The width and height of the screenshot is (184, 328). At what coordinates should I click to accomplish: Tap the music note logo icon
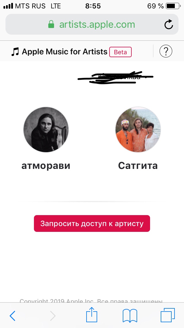(x=15, y=51)
